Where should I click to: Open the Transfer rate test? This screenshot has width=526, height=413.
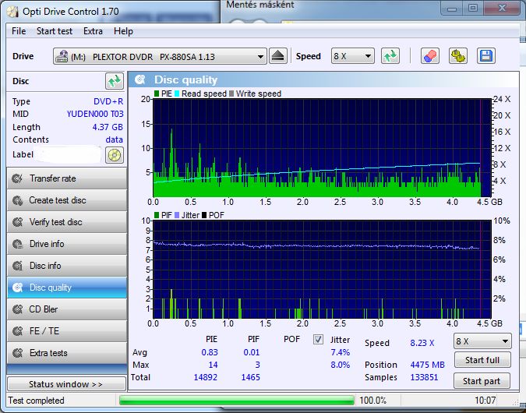tap(65, 178)
